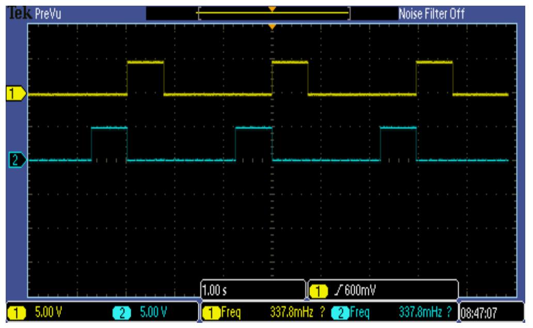Select the yellow channel 1 ground marker beside the grid
The width and height of the screenshot is (533, 328).
[16, 93]
